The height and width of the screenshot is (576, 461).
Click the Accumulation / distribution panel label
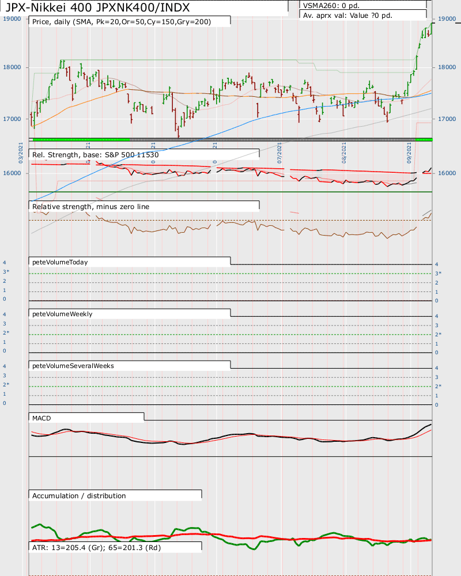click(x=79, y=495)
